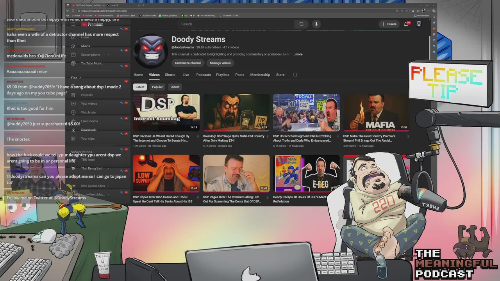The image size is (500, 281).
Task: Open options menu for DSP Decided video
Action: click(x=198, y=137)
